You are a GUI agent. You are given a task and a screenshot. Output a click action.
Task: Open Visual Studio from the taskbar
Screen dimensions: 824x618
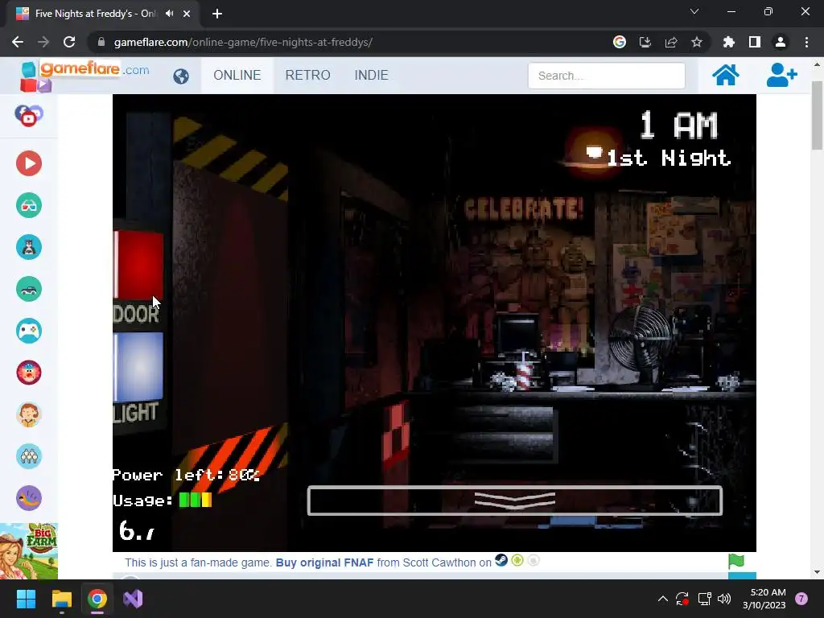133,599
